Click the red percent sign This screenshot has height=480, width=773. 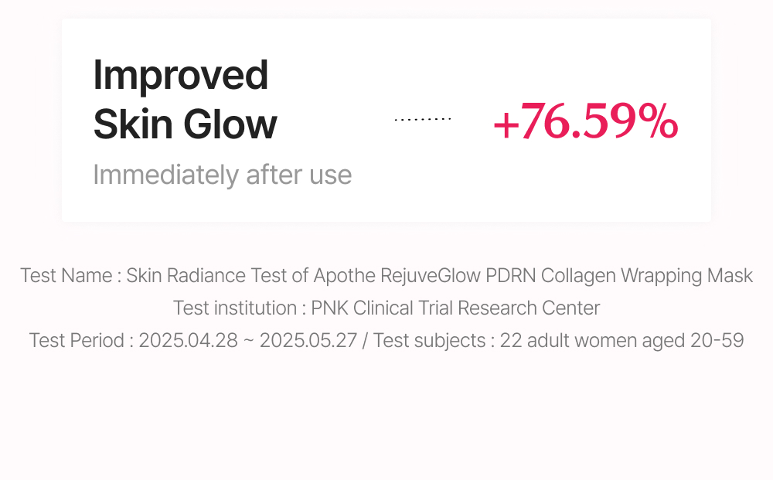point(659,122)
